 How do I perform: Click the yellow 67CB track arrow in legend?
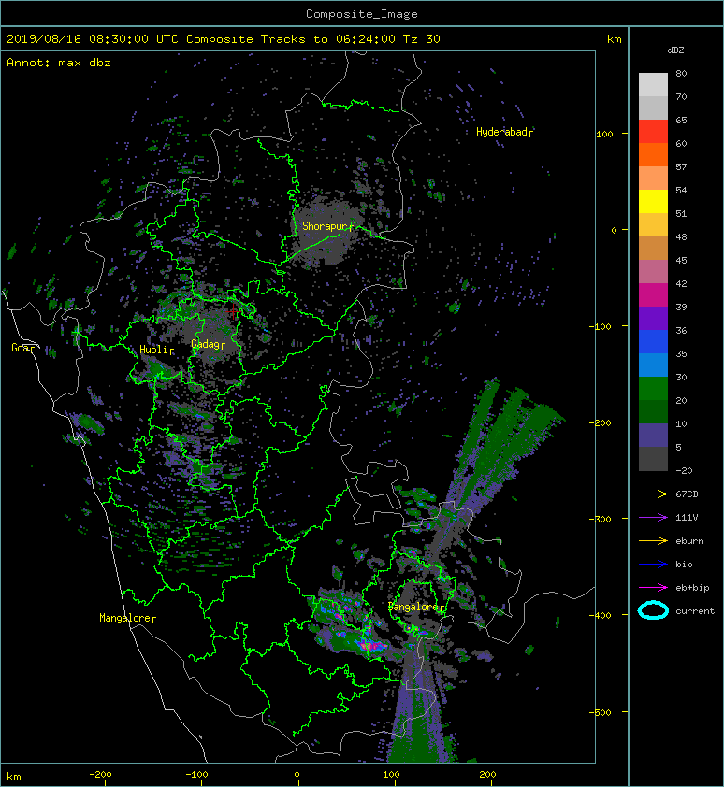click(653, 494)
